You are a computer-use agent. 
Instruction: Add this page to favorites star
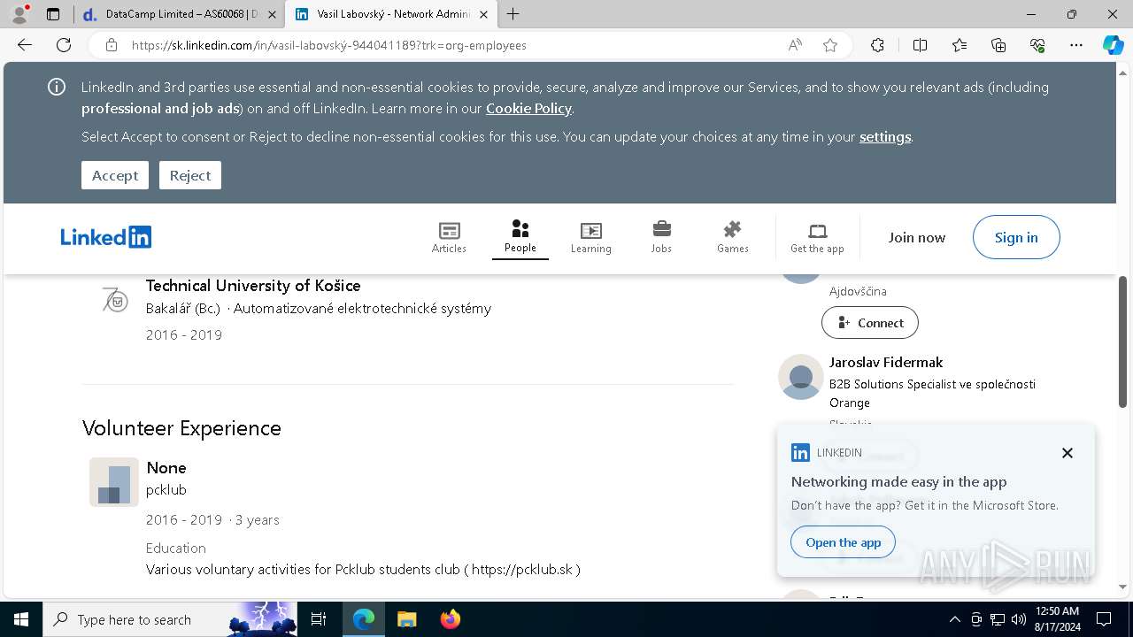[x=830, y=45]
